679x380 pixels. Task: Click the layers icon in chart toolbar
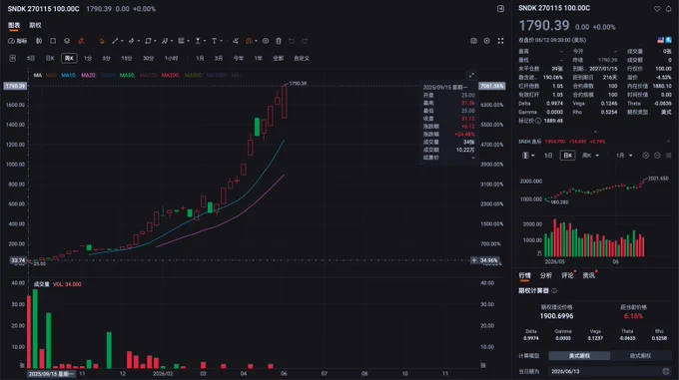(67, 41)
